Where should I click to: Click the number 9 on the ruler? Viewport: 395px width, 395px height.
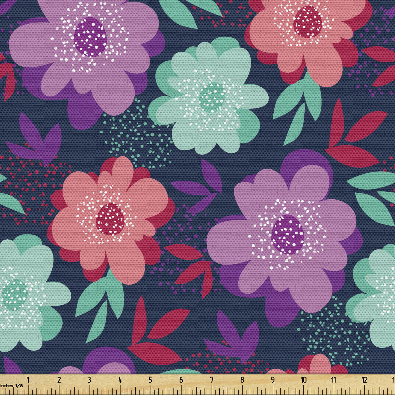[273, 380]
